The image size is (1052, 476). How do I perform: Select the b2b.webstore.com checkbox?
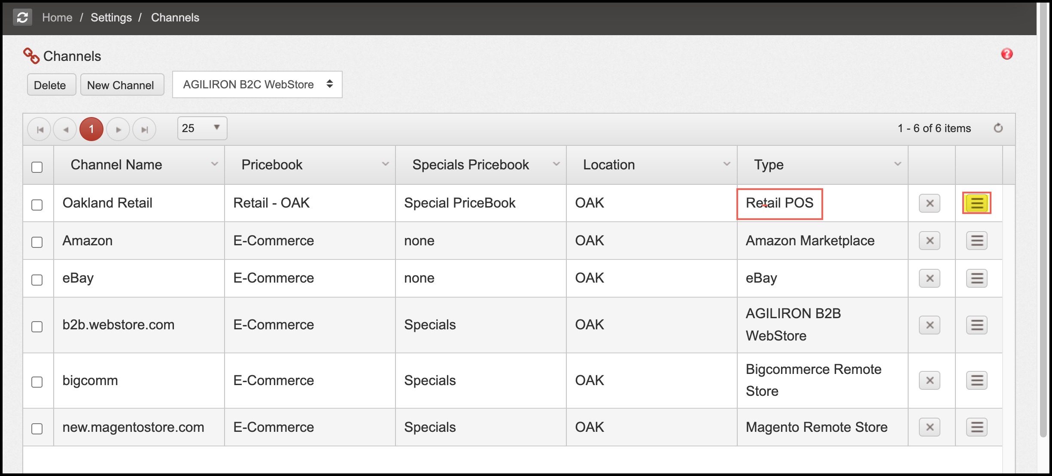click(37, 326)
